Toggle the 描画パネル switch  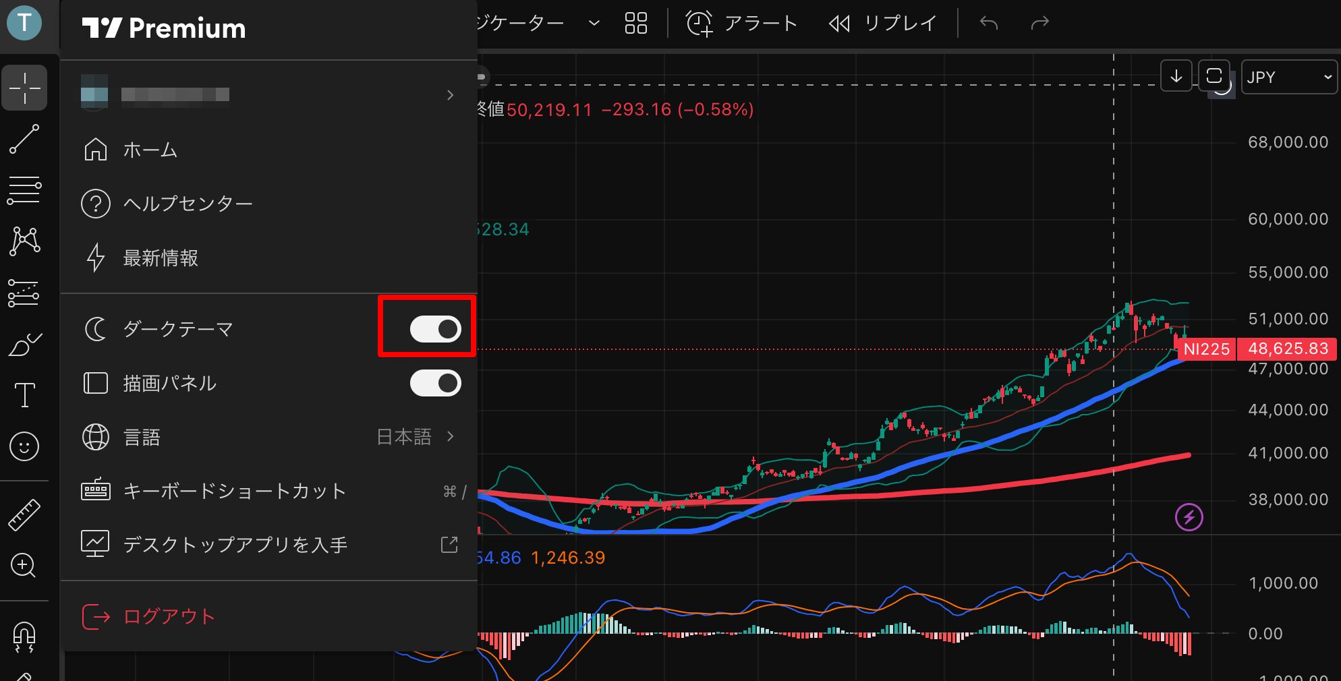pyautogui.click(x=435, y=383)
